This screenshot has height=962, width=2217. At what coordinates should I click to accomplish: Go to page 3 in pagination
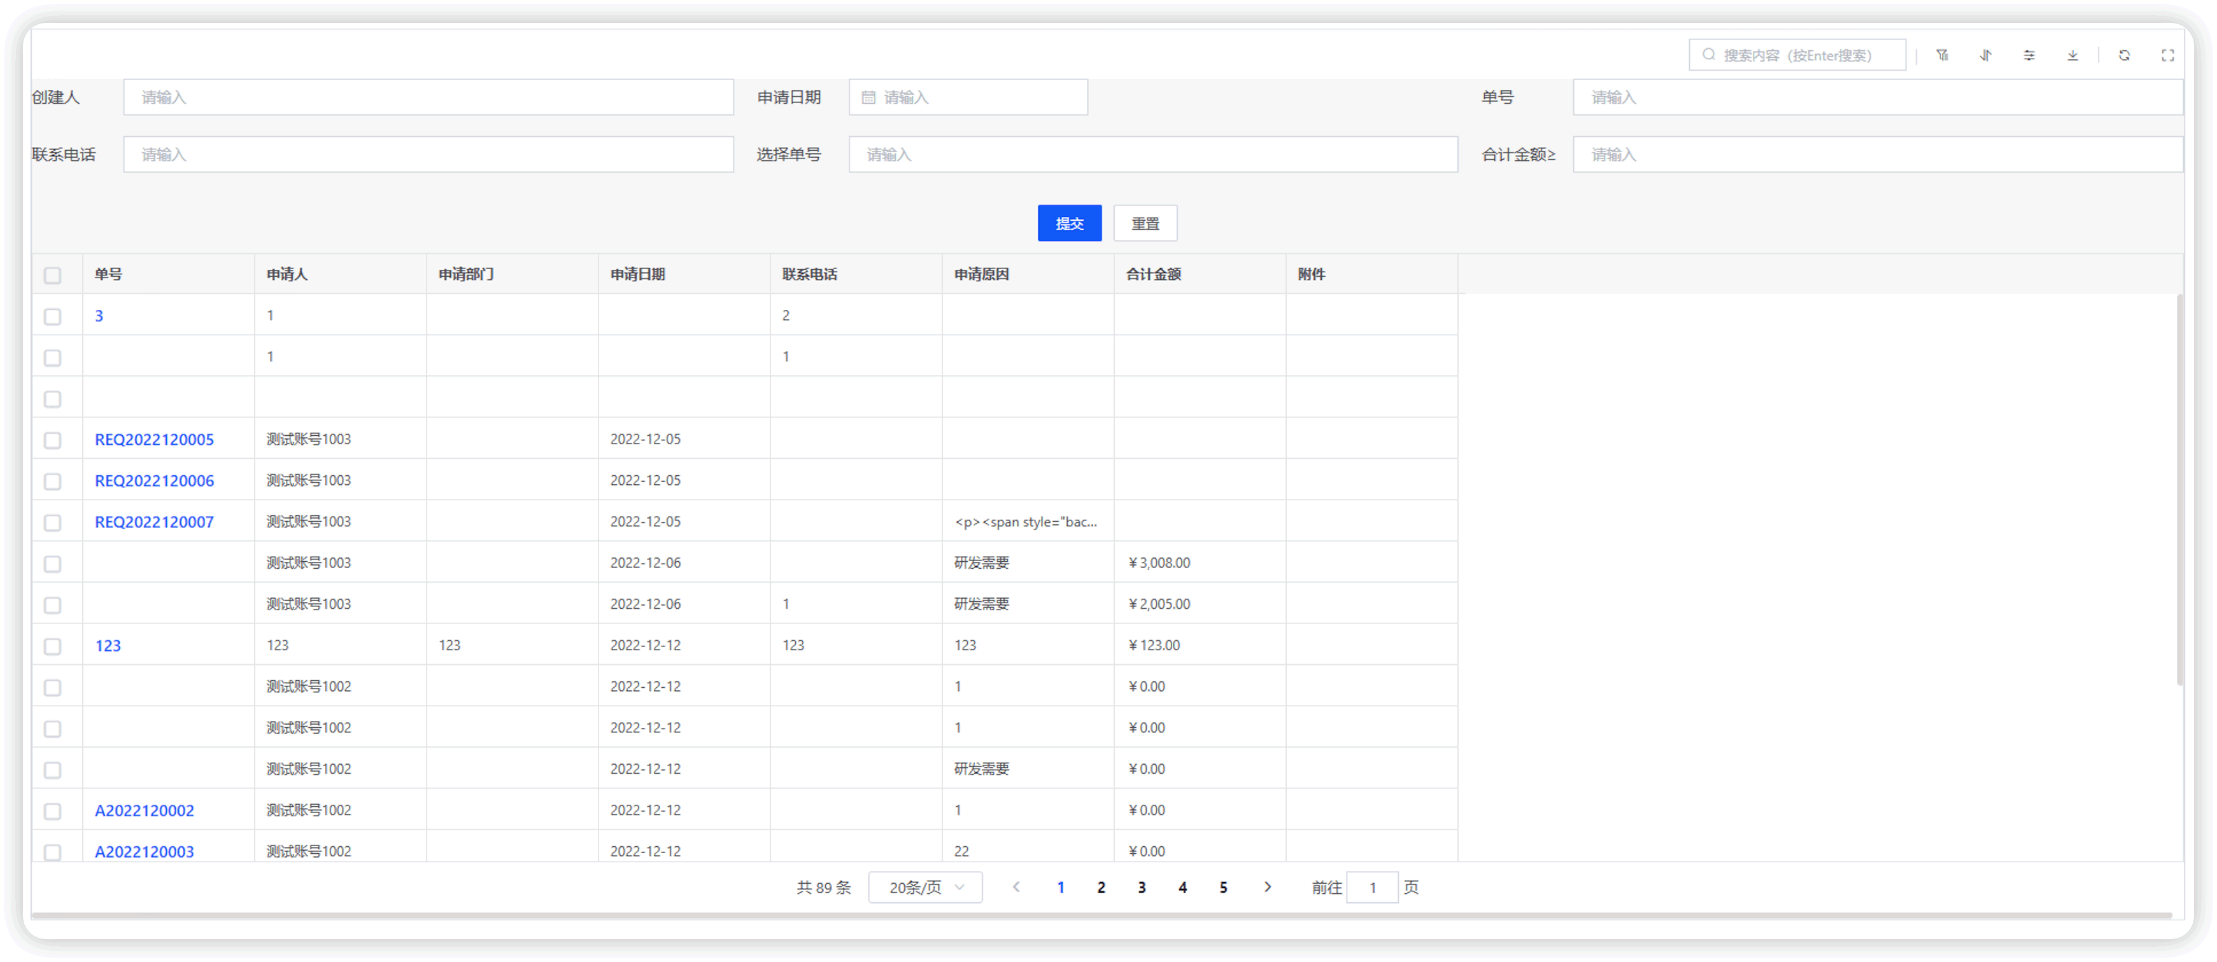[1141, 886]
